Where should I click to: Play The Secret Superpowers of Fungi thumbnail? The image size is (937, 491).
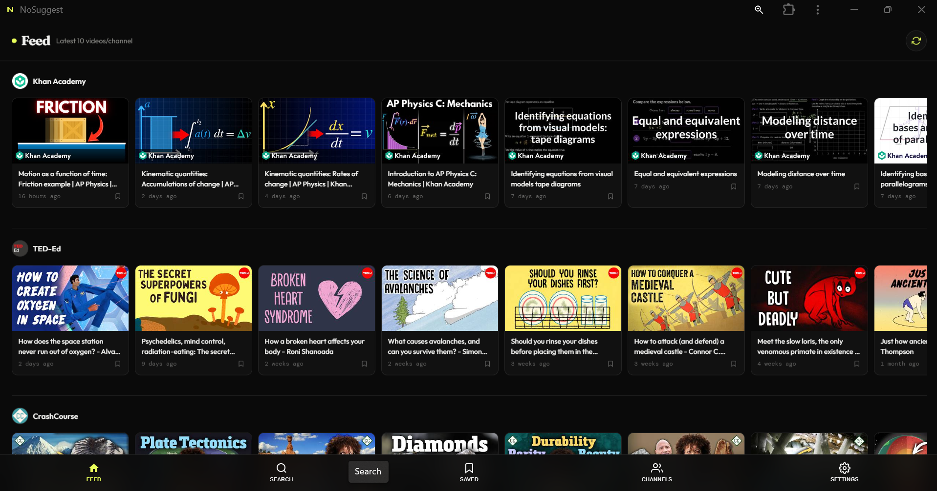[194, 298]
